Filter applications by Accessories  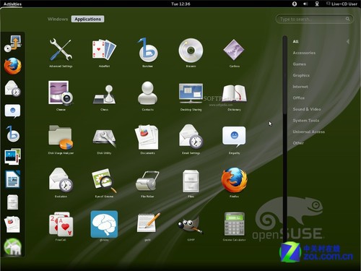304,53
